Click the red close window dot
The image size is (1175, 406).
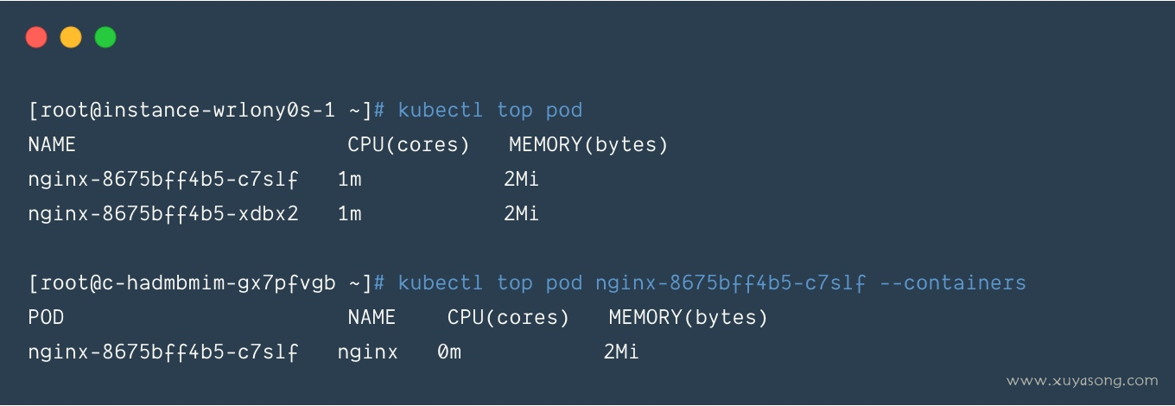coord(36,37)
